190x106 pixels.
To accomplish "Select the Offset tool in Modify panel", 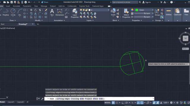I will click(46, 17).
